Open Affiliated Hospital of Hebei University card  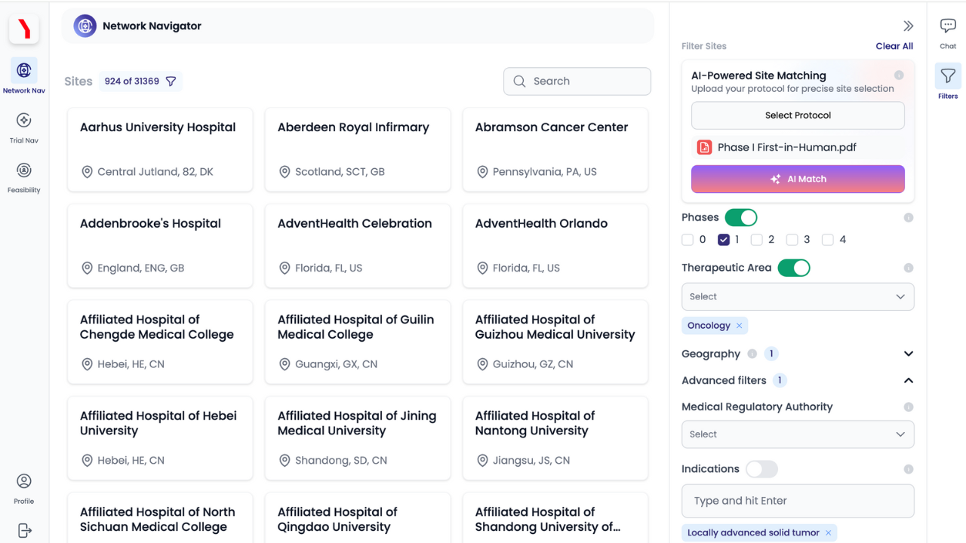point(160,438)
